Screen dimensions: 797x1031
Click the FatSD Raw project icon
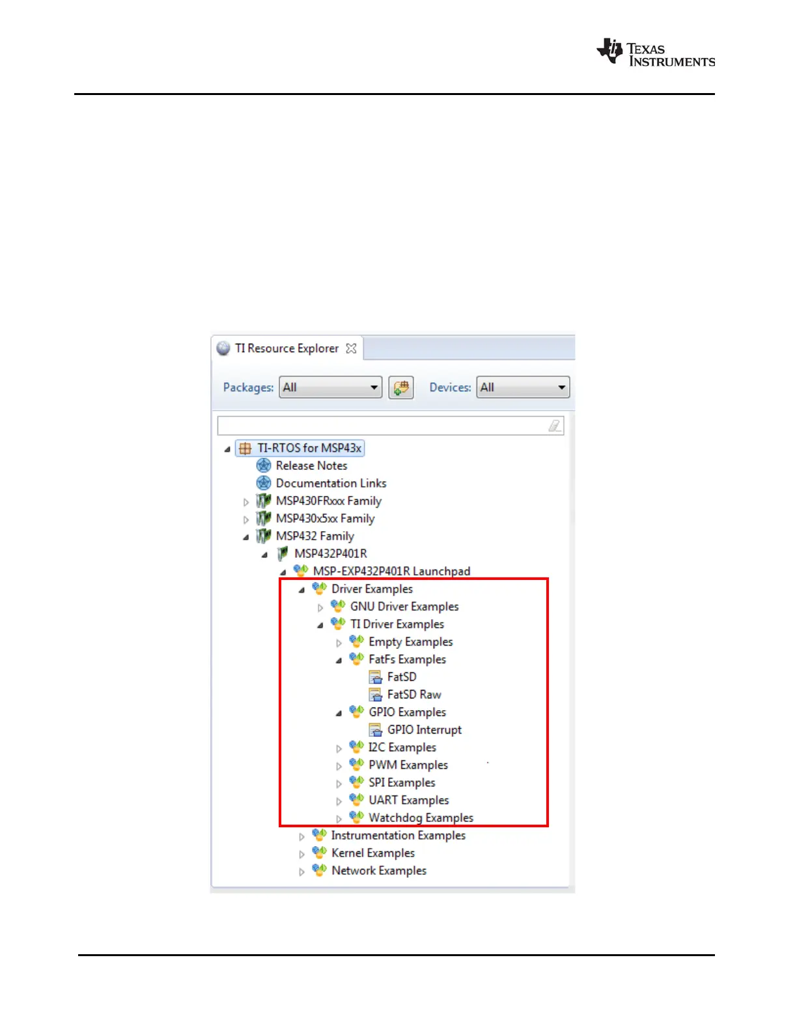pos(376,694)
